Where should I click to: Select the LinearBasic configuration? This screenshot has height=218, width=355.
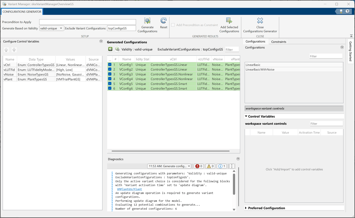tap(294, 65)
